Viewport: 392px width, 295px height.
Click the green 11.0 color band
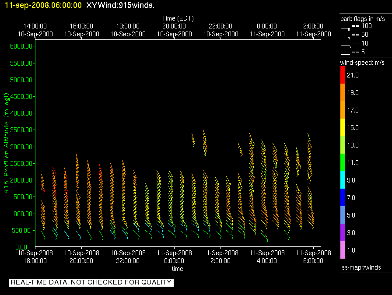343,162
